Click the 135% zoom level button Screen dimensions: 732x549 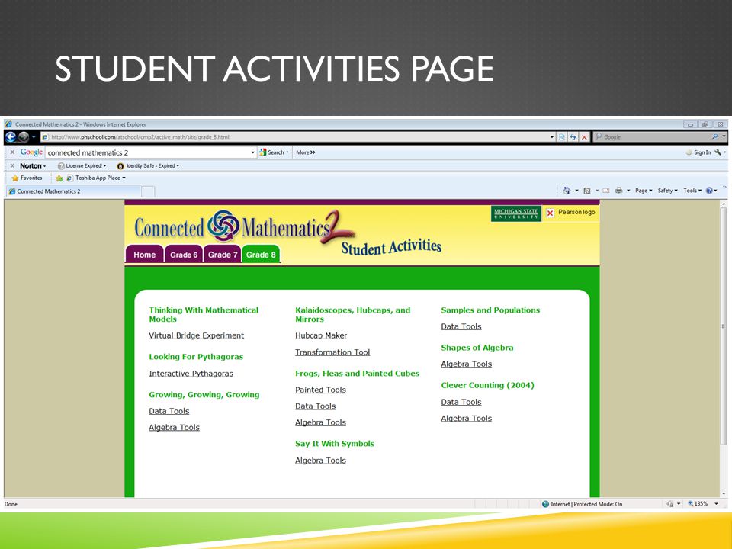tap(698, 504)
